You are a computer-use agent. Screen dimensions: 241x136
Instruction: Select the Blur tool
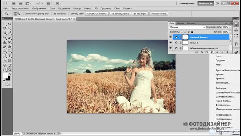click(x=5, y=51)
